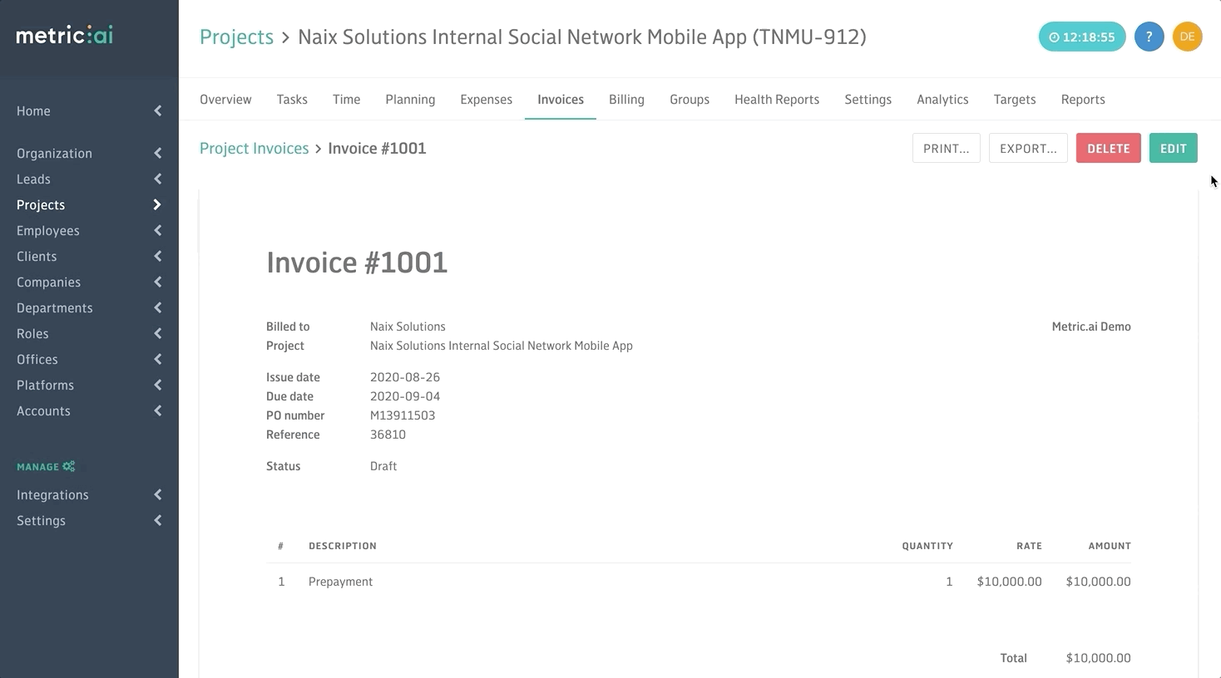The width and height of the screenshot is (1221, 678).
Task: Open the DE user avatar menu
Action: coord(1187,37)
